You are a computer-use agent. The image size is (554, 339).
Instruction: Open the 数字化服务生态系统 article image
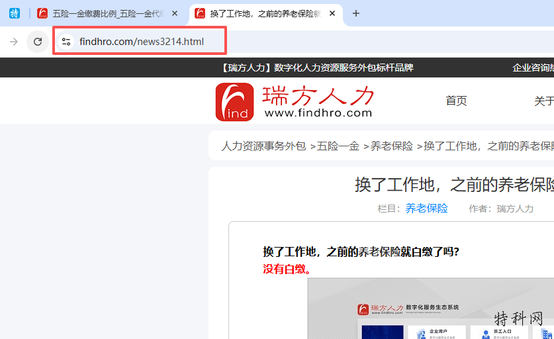[431, 309]
